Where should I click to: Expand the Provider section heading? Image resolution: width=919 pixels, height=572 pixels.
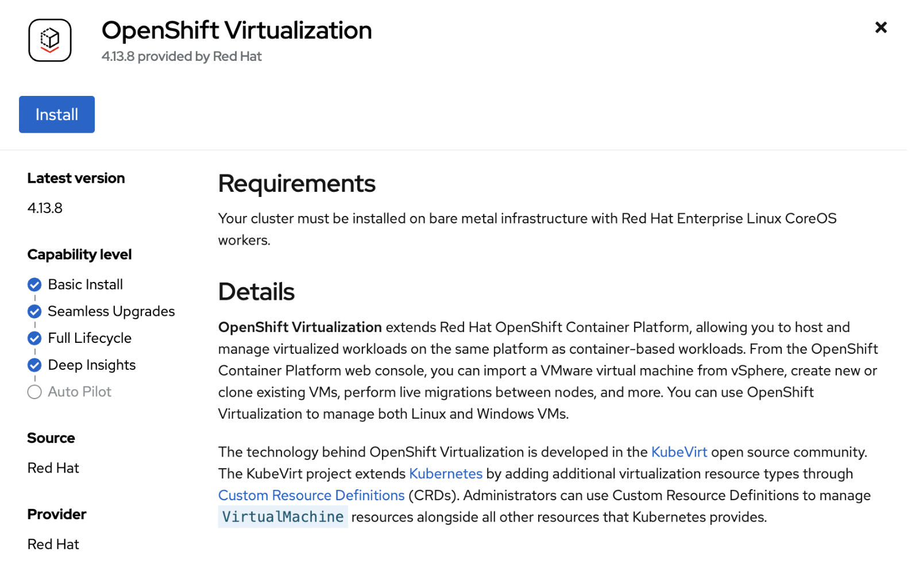[x=56, y=514]
